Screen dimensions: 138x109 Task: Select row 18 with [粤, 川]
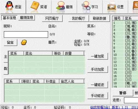(x=125, y=83)
